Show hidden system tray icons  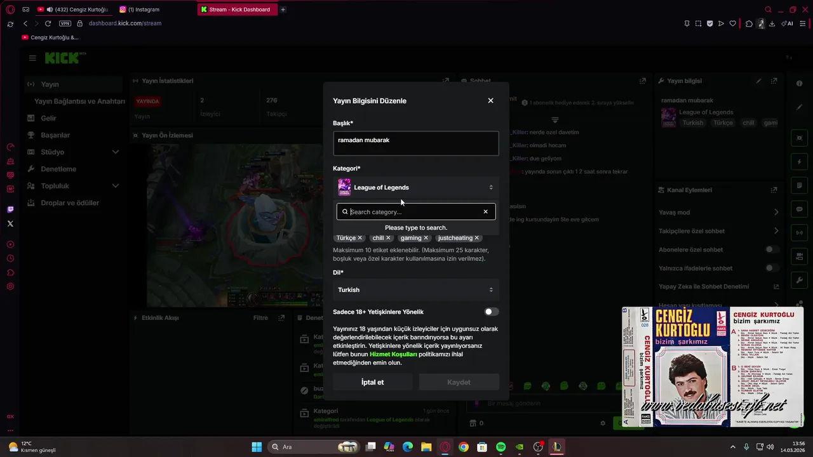[x=732, y=447]
